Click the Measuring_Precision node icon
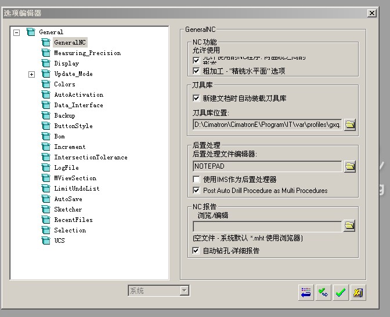 [46, 53]
